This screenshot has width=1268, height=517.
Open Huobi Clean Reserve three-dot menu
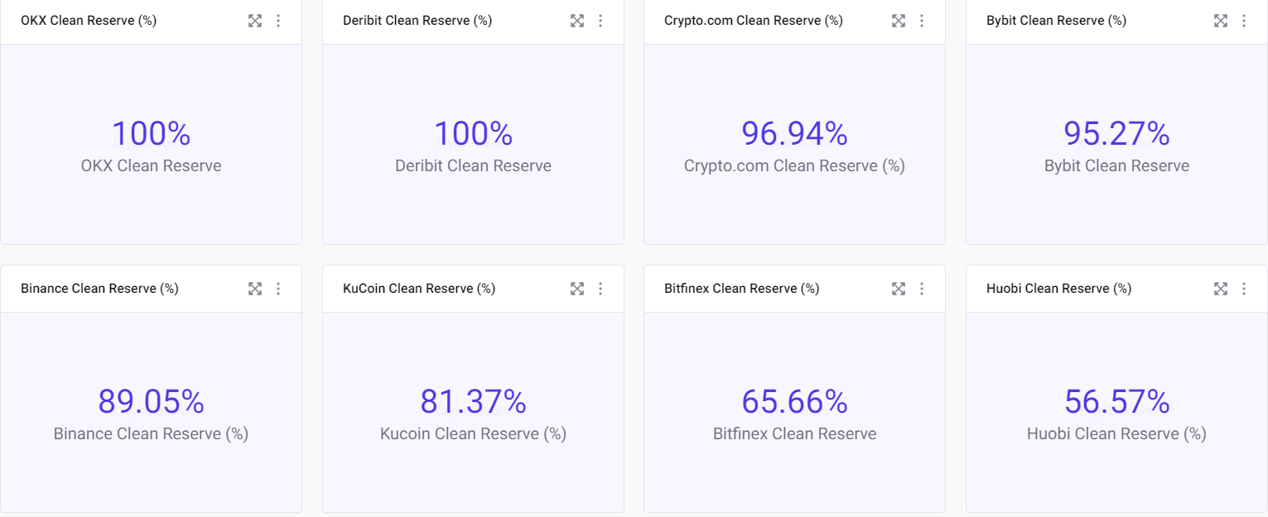(1244, 289)
